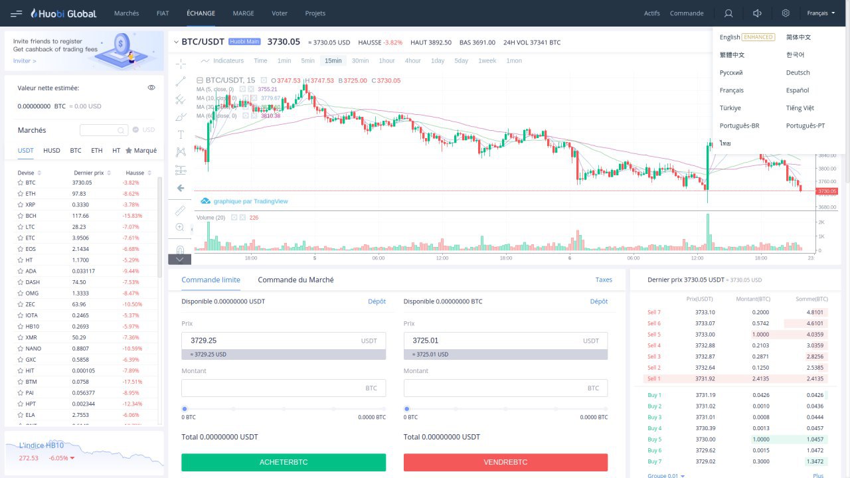
Task: Choose Español from the language list
Action: pos(798,90)
